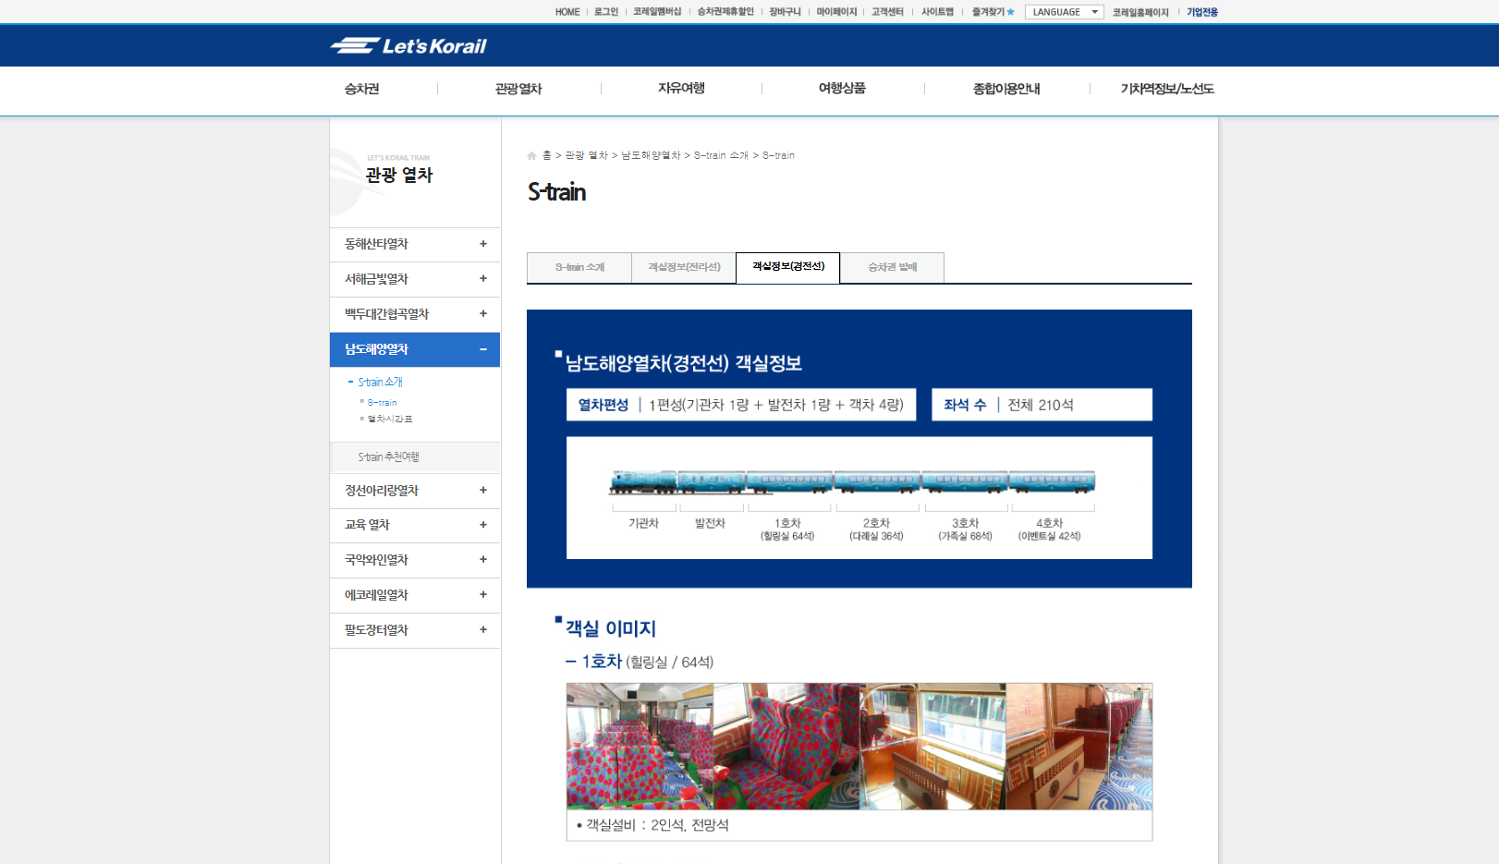Expand 서해금빛열차 plus icon

pos(482,279)
